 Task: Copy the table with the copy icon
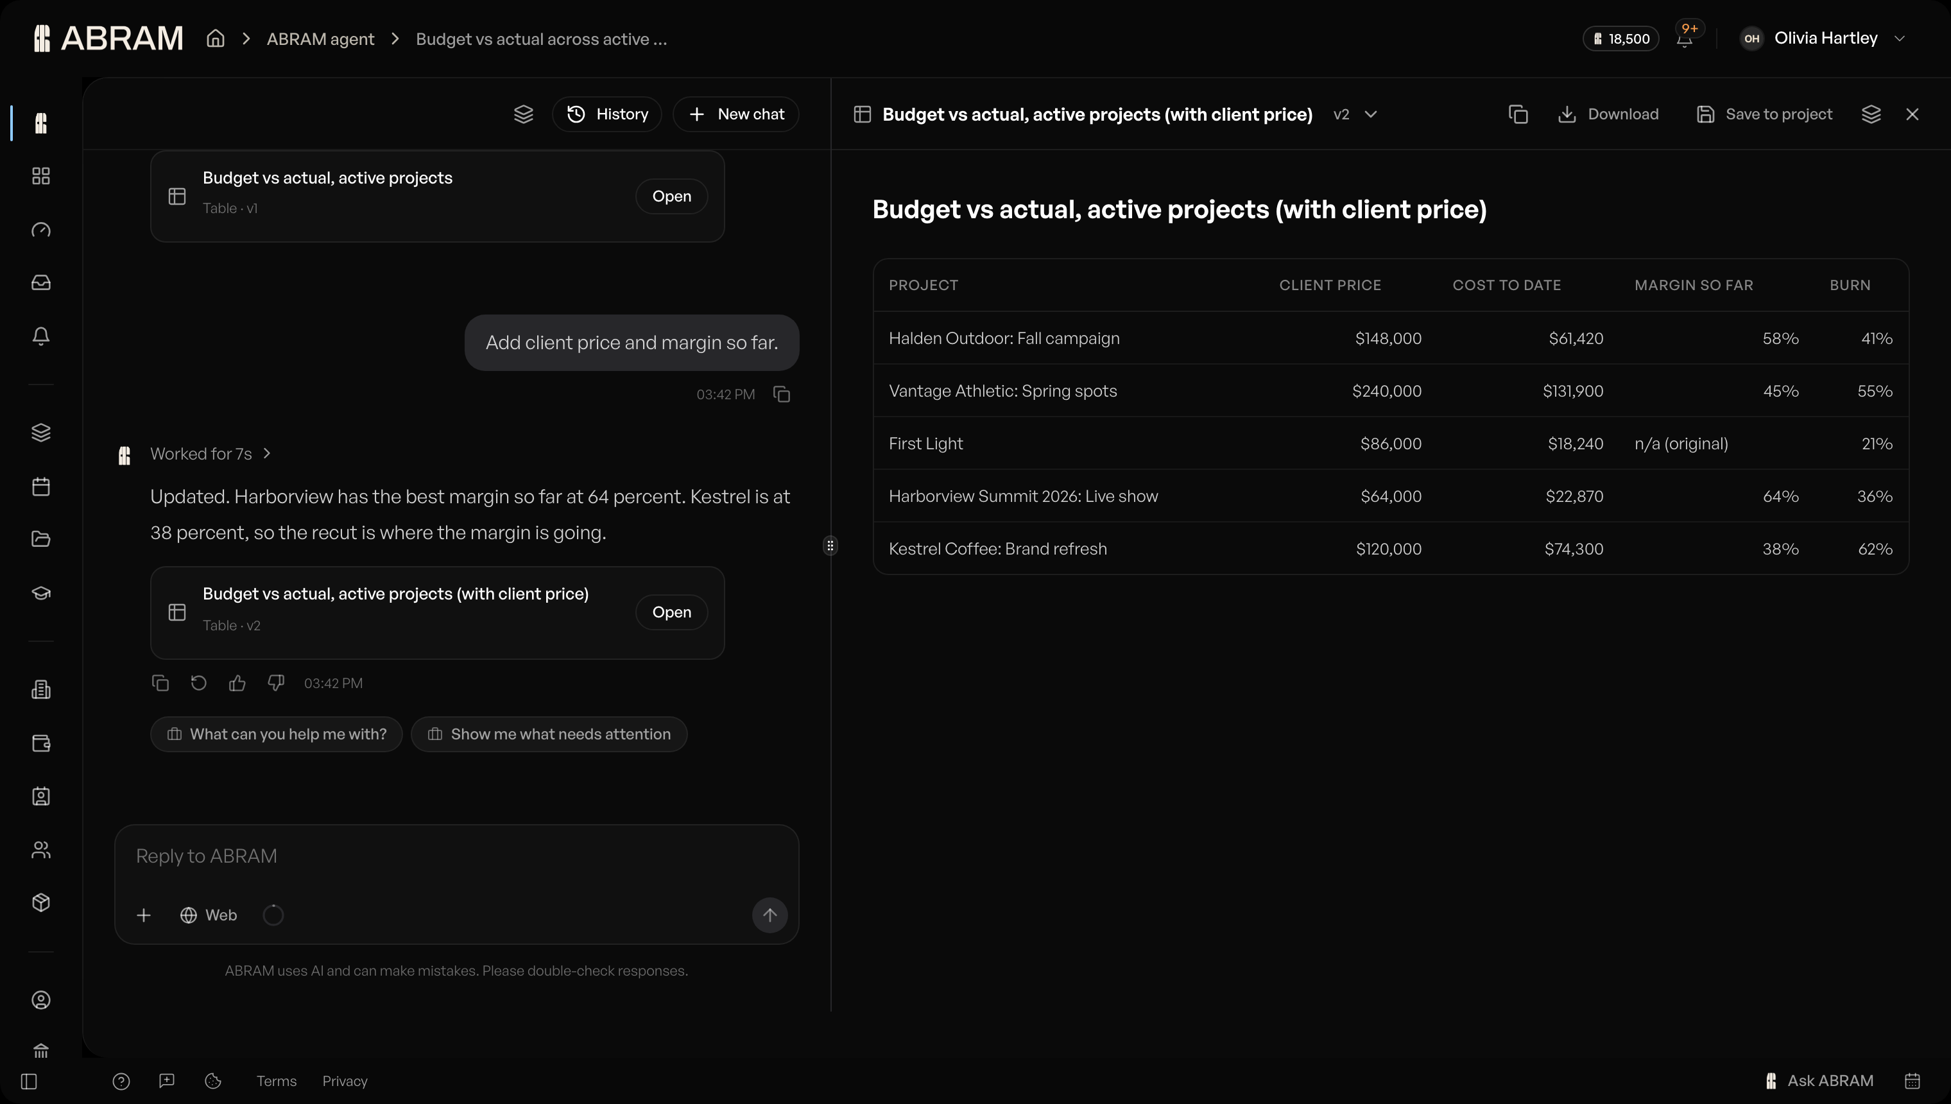coord(1518,114)
